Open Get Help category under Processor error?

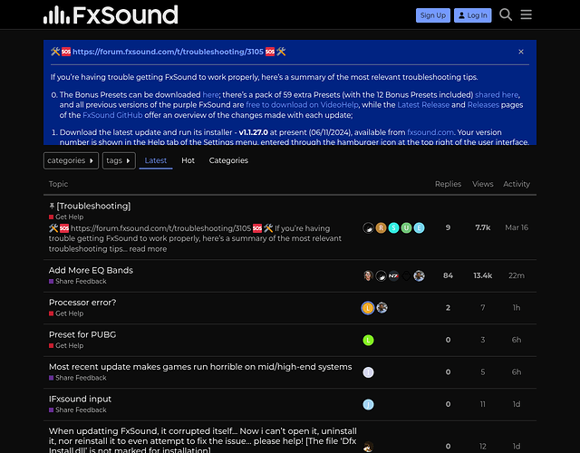(66, 313)
